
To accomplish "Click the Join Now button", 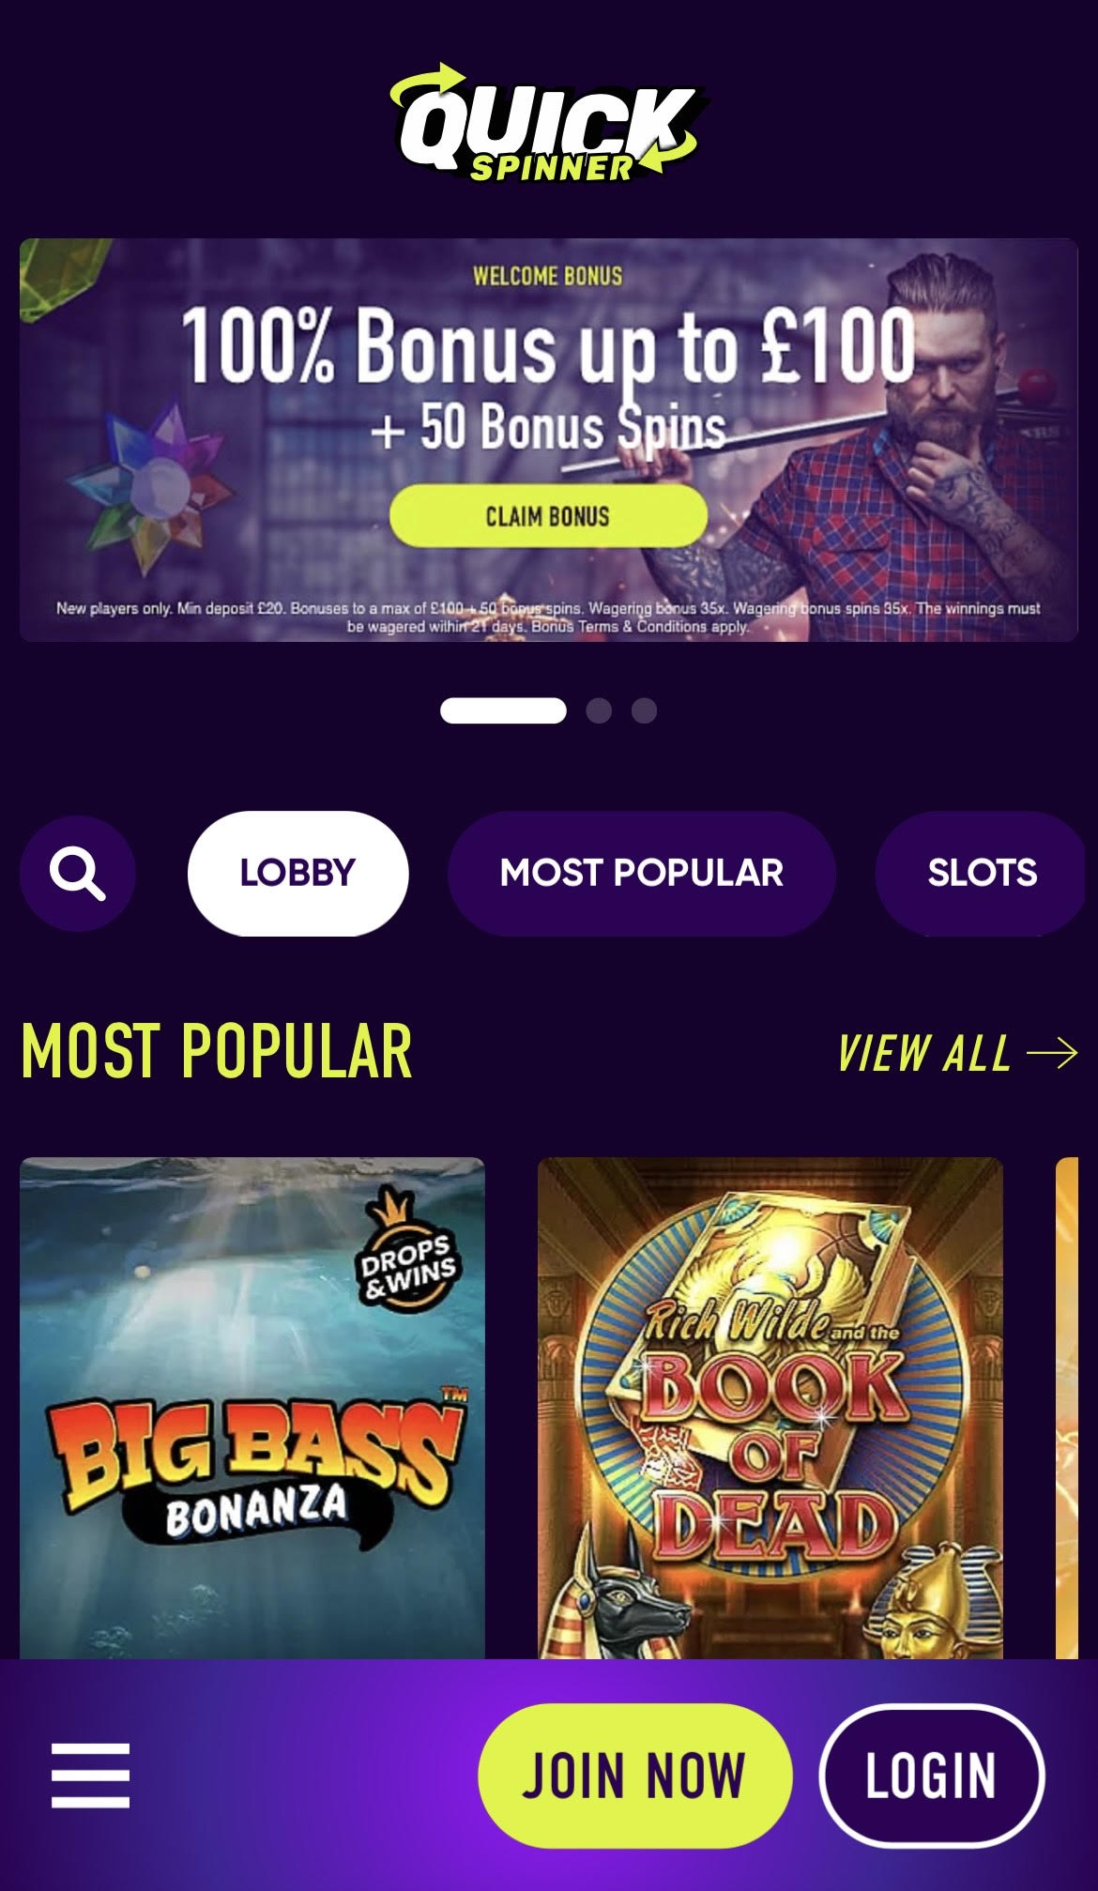I will point(635,1776).
